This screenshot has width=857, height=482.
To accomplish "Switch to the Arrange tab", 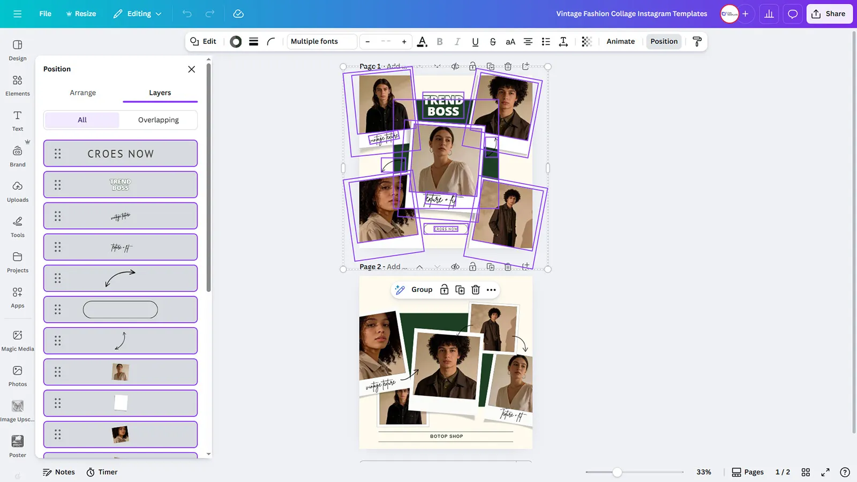I will tap(82, 93).
